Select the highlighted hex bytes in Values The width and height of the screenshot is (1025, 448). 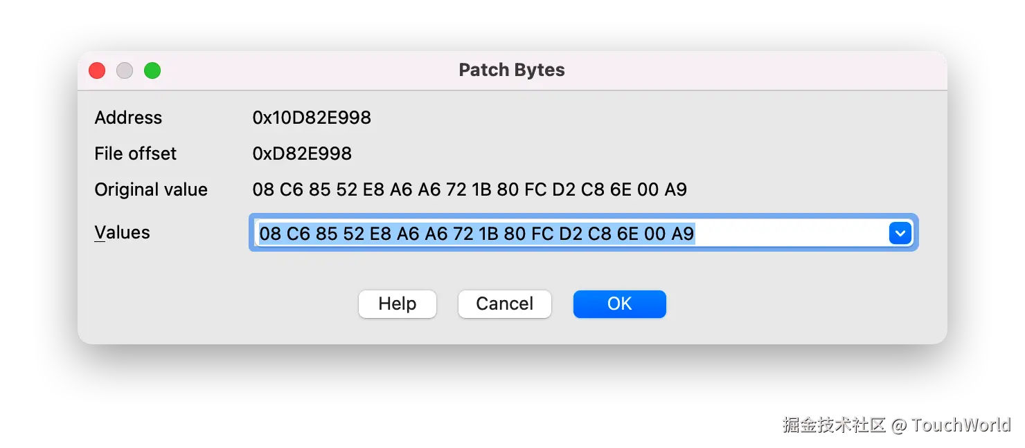[x=475, y=234]
